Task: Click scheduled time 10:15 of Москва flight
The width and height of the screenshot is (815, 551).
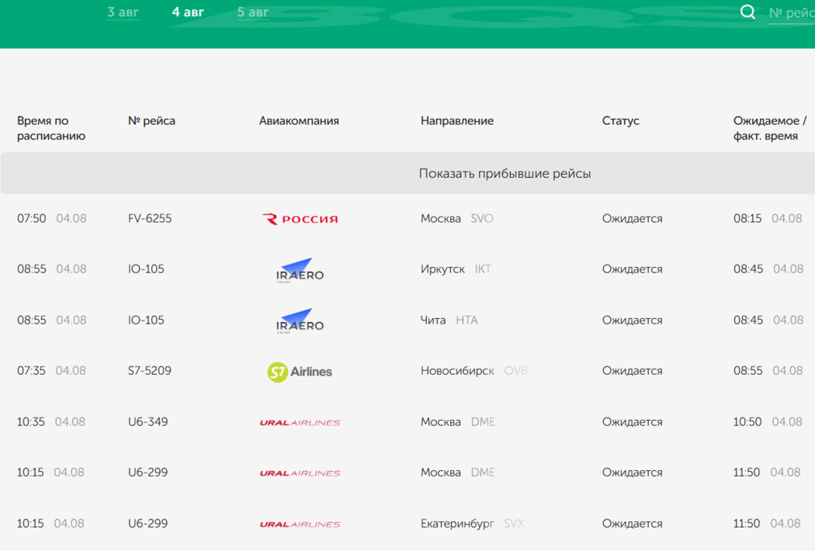Action: click(x=31, y=472)
